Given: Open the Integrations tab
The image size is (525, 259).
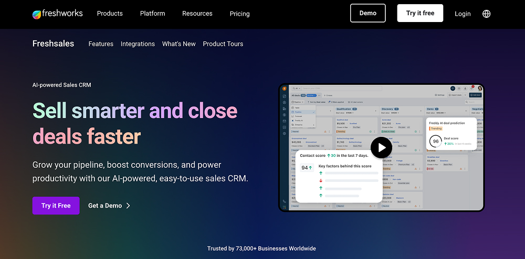Looking at the screenshot, I should [x=138, y=44].
